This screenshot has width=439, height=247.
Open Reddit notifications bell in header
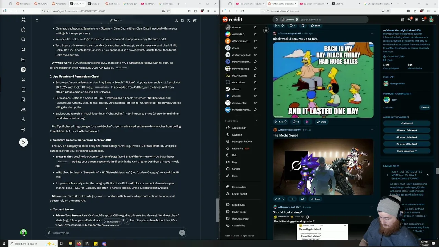click(x=423, y=20)
